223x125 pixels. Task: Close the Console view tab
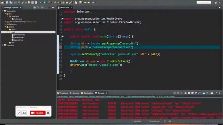pos(106,93)
